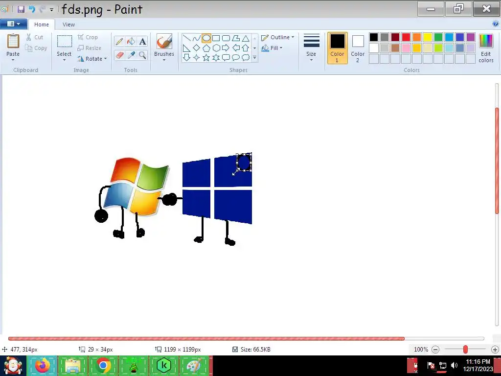Select the Pencil tool

tap(119, 41)
